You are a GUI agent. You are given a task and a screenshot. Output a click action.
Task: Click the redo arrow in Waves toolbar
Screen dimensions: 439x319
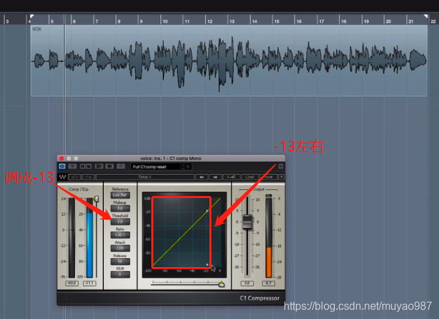click(88, 177)
